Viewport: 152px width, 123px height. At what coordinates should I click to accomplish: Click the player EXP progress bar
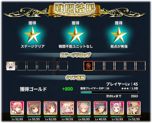[109, 92]
